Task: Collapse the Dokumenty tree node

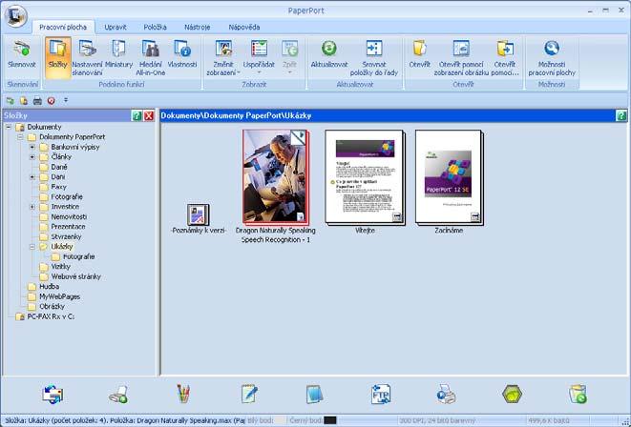Action: tap(8, 127)
